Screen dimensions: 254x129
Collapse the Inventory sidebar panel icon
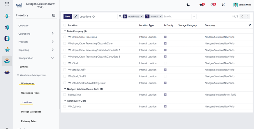[x=54, y=15]
